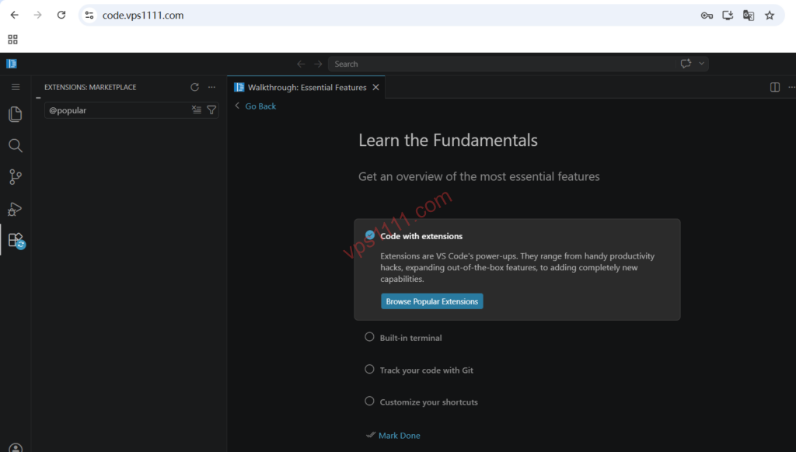Open the extensions filter menu
The width and height of the screenshot is (796, 452).
point(211,110)
